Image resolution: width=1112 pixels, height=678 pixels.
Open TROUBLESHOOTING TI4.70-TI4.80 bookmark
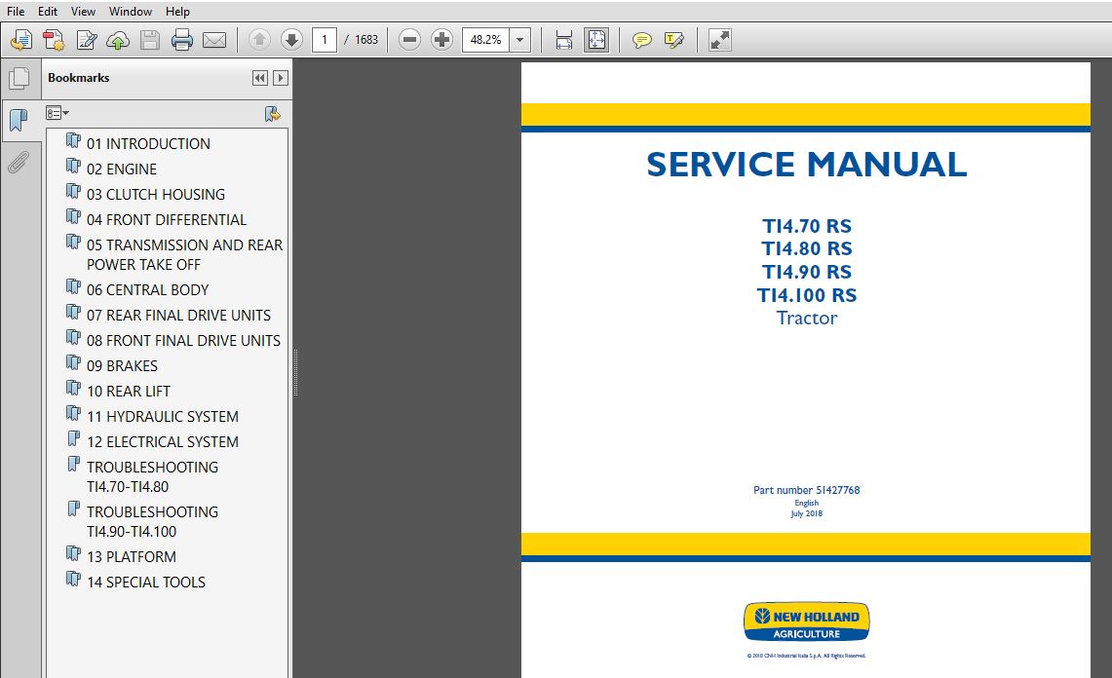152,477
